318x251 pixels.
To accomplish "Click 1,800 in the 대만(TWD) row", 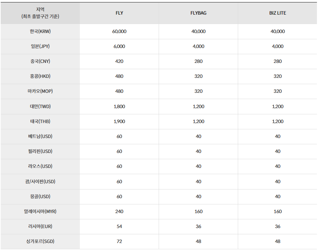I will [119, 106].
